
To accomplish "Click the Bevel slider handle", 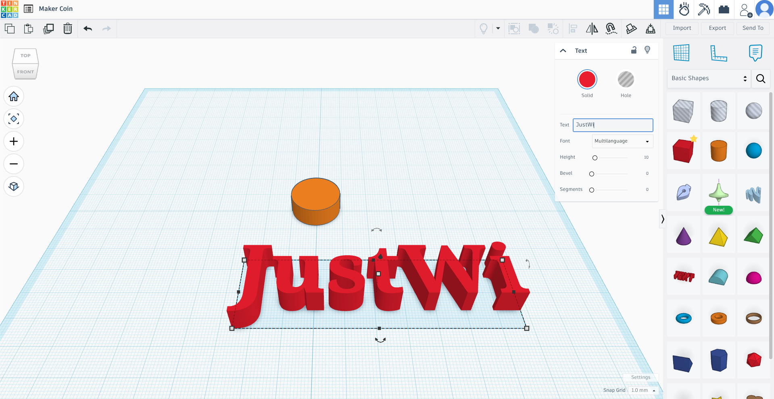I will click(592, 174).
